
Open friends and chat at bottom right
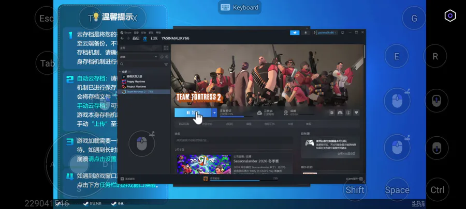(354, 179)
